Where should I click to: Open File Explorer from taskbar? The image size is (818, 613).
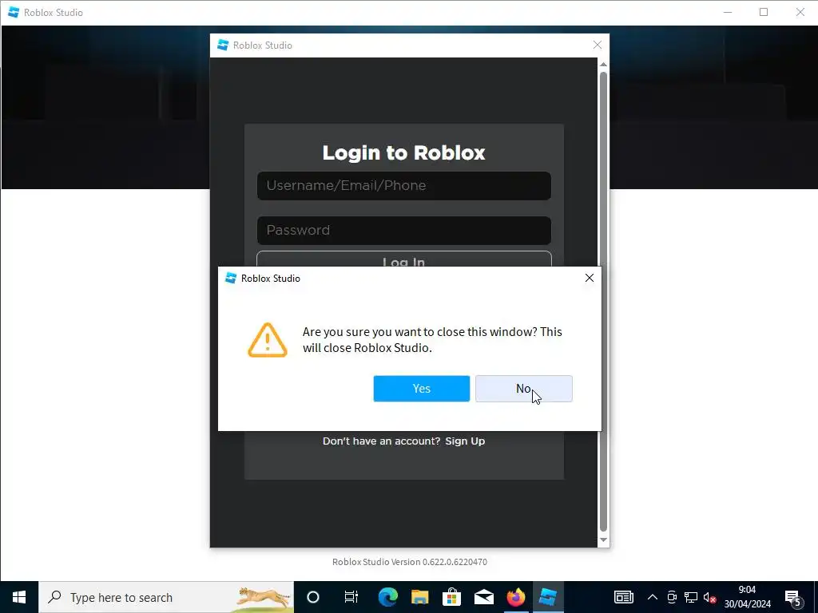[x=419, y=597]
